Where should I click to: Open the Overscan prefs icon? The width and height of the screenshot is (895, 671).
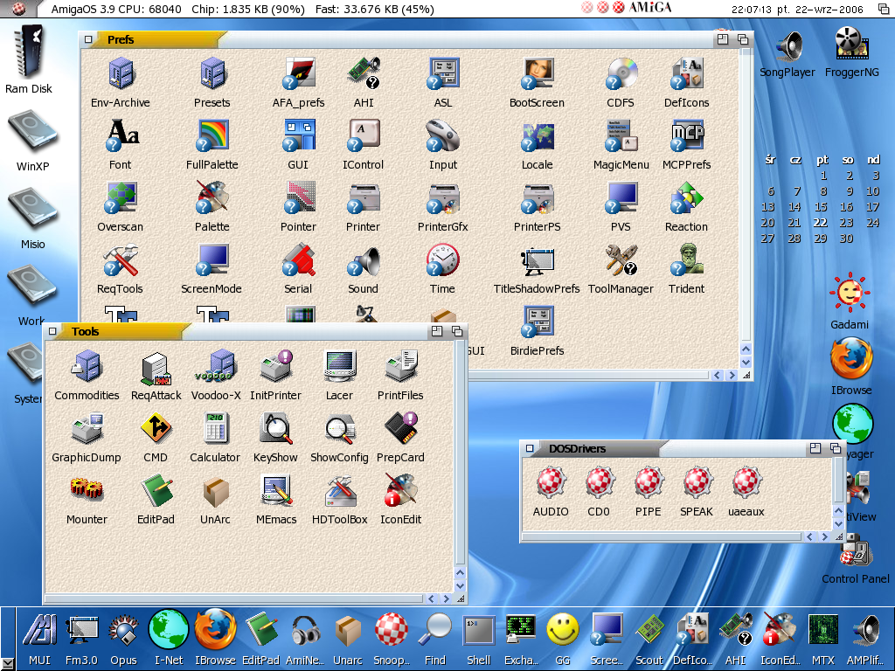coord(120,197)
